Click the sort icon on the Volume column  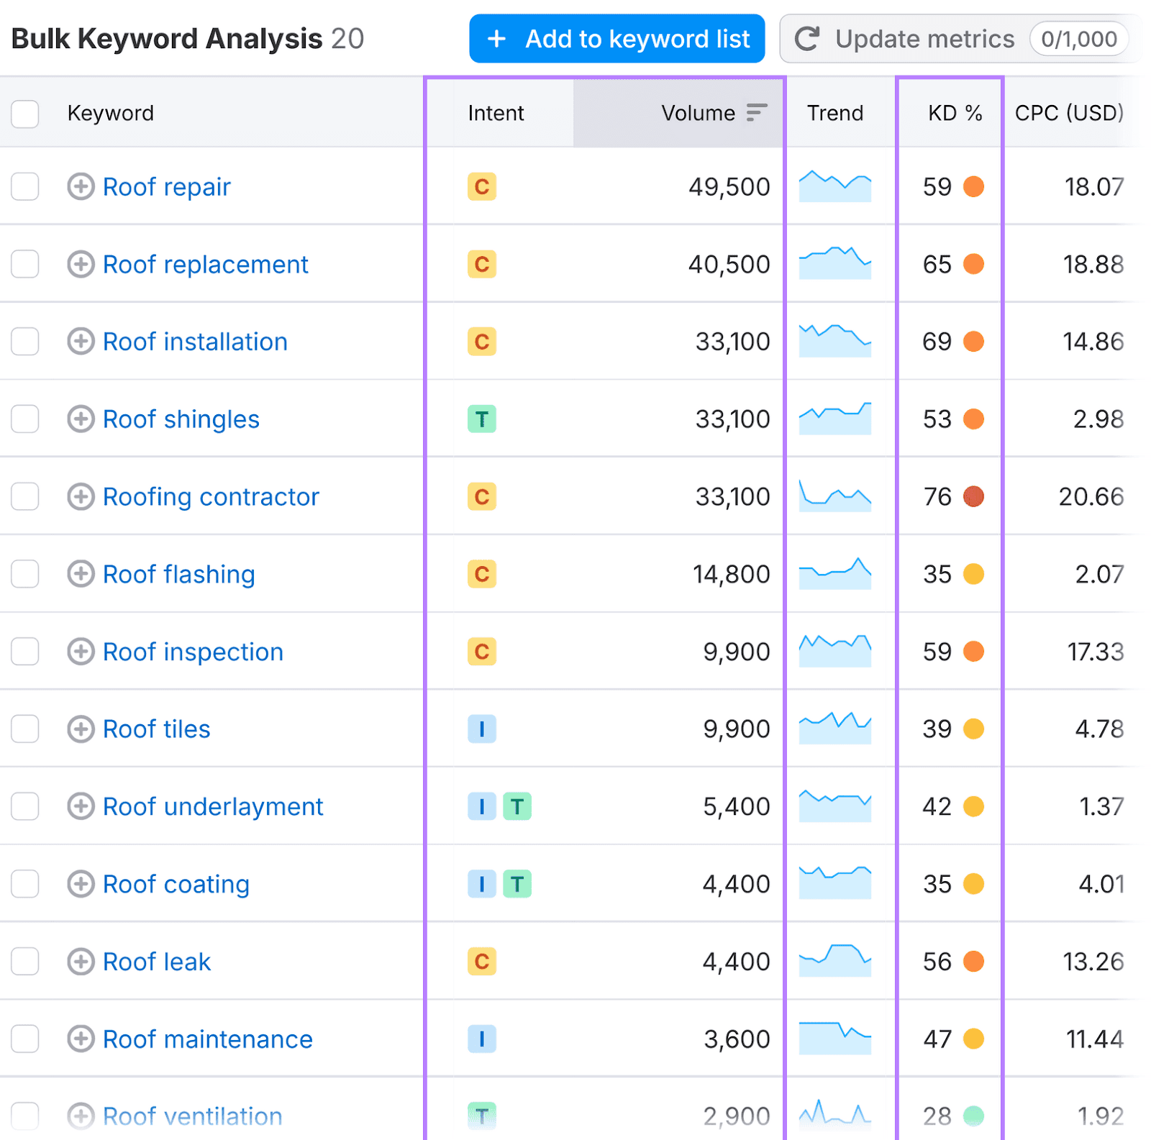click(755, 113)
